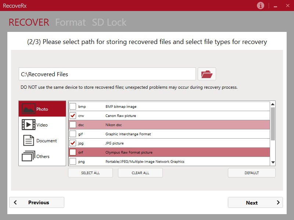Browse for folder using red folder icon
The width and height of the screenshot is (294, 220).
pos(207,74)
